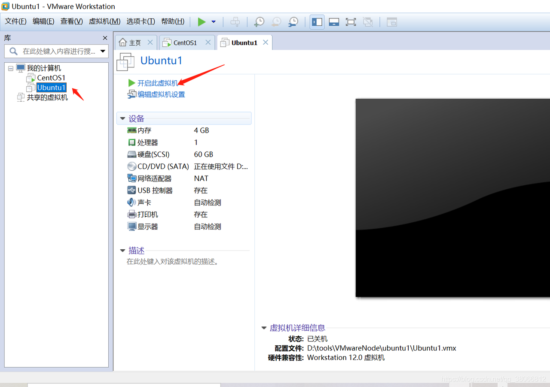The width and height of the screenshot is (550, 387).
Task: Select CentOS1 in the library tree
Action: pos(51,78)
